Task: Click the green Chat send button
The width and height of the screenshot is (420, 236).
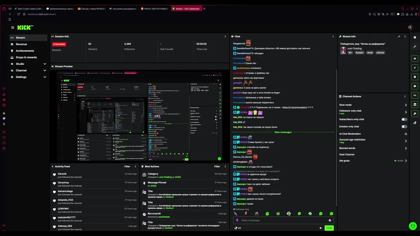Action: 329,228
